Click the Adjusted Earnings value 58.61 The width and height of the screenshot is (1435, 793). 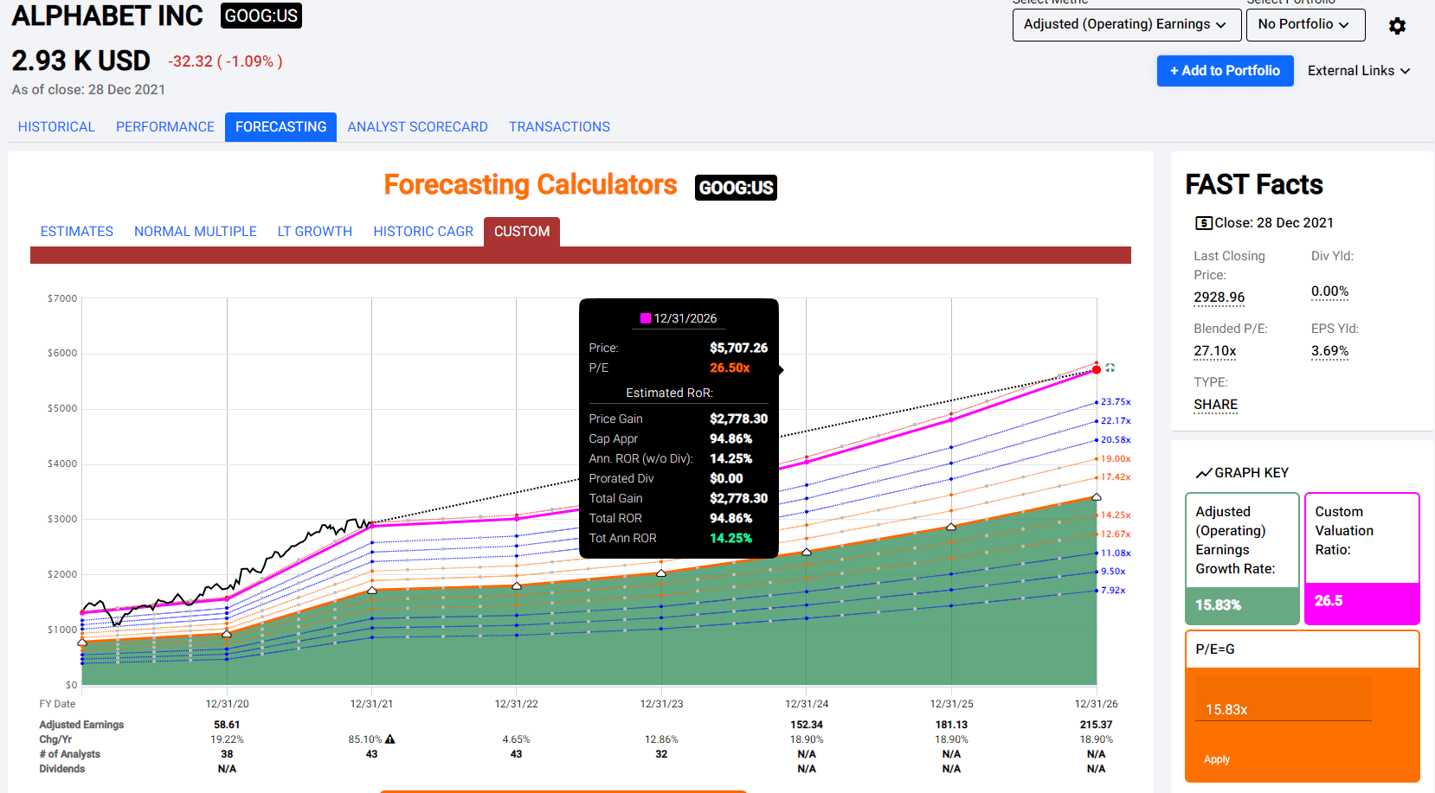(x=227, y=725)
